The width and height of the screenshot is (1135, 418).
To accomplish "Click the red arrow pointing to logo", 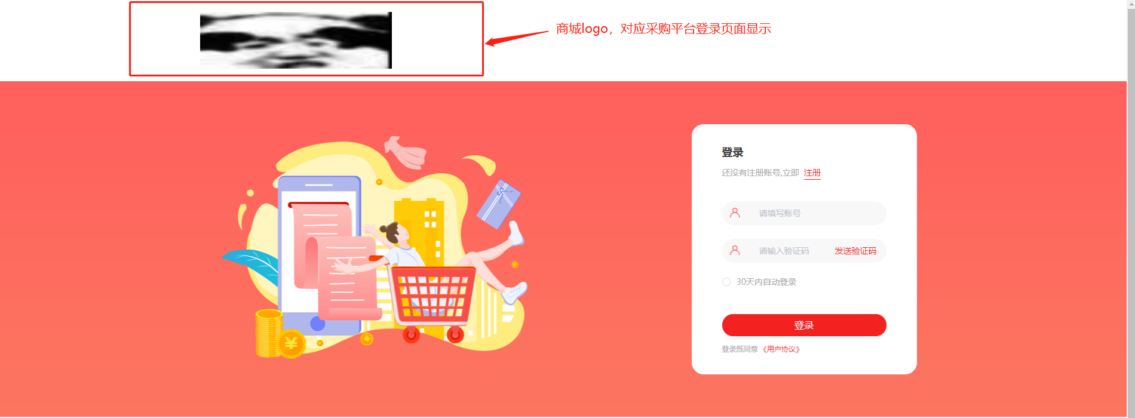I will click(x=517, y=38).
